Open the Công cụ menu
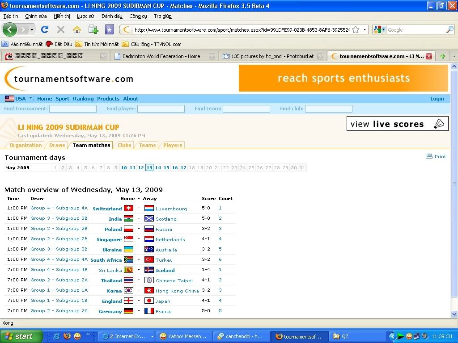Image resolution: width=458 pixels, height=343 pixels. [x=138, y=16]
